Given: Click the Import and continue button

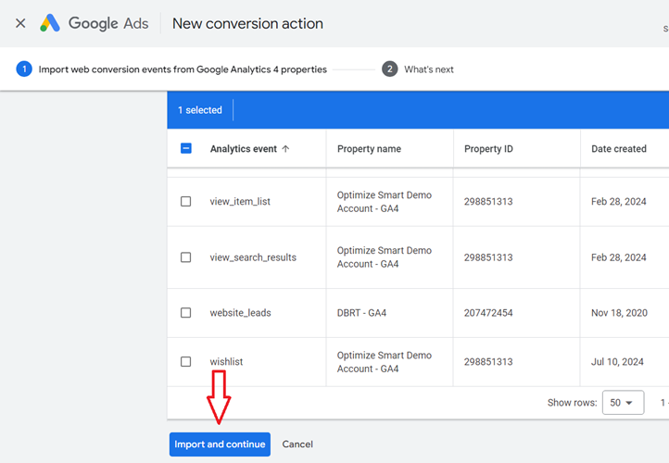Looking at the screenshot, I should click(220, 444).
